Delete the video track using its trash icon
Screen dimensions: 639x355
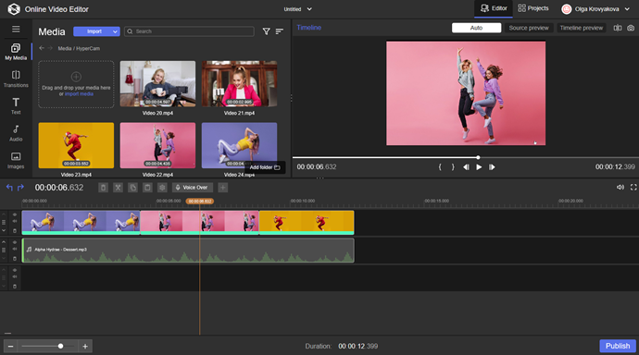(x=15, y=231)
